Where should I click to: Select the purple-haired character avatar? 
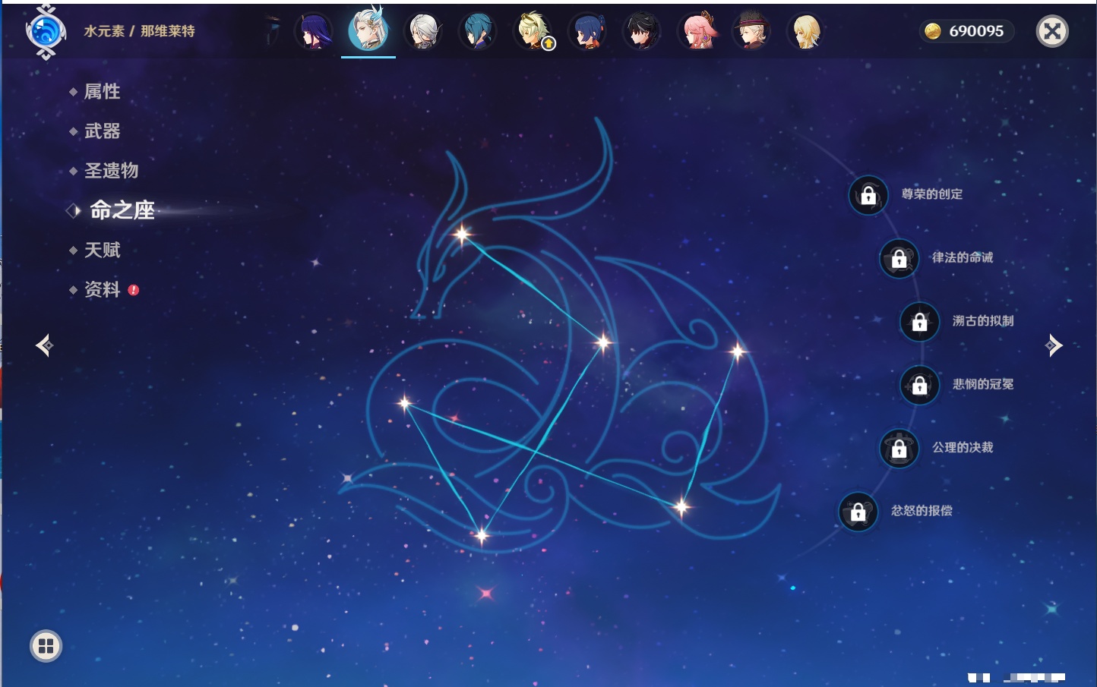(x=313, y=32)
